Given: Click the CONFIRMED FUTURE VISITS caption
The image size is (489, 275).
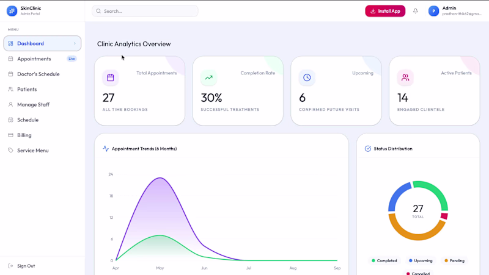Looking at the screenshot, I should coord(329,110).
